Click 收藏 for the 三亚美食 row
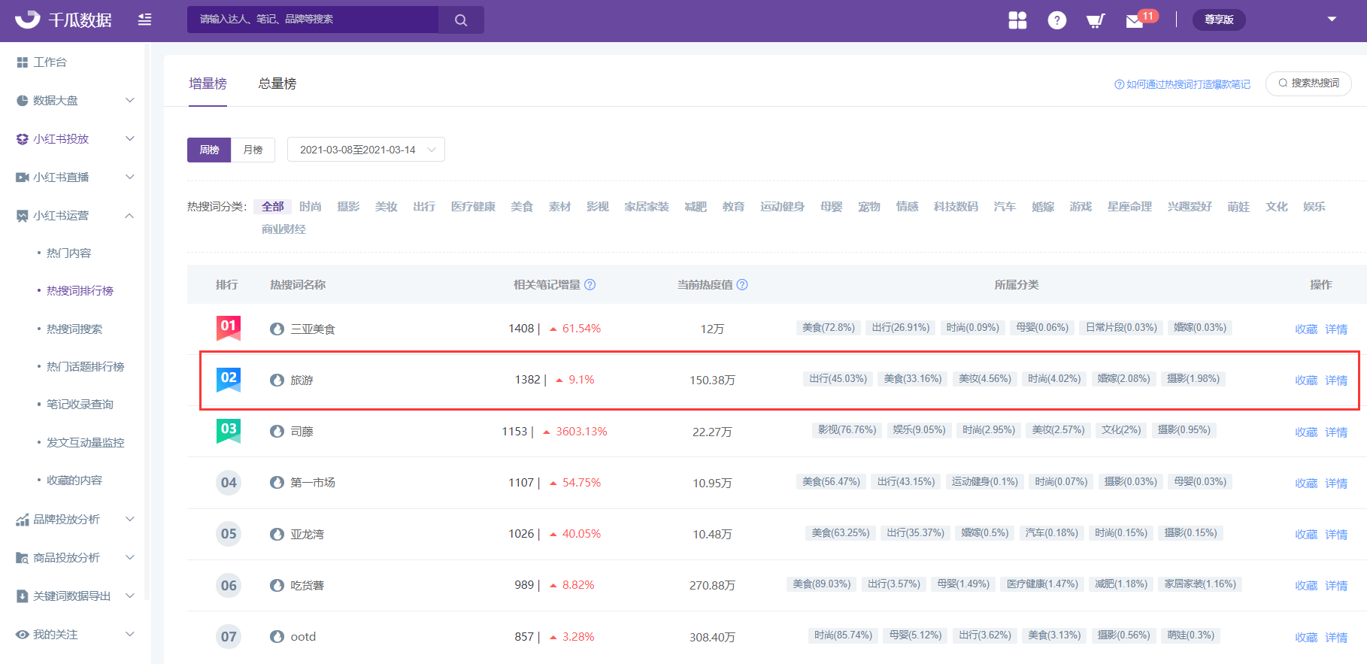Viewport: 1367px width, 664px height. [x=1306, y=329]
